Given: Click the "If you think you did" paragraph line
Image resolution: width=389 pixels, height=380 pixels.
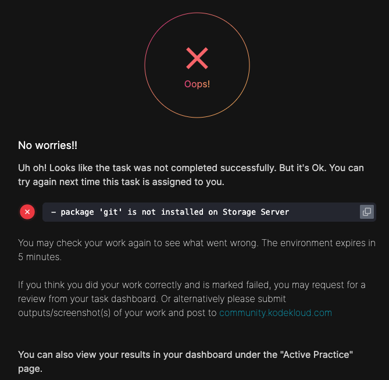Looking at the screenshot, I should (x=64, y=285).
